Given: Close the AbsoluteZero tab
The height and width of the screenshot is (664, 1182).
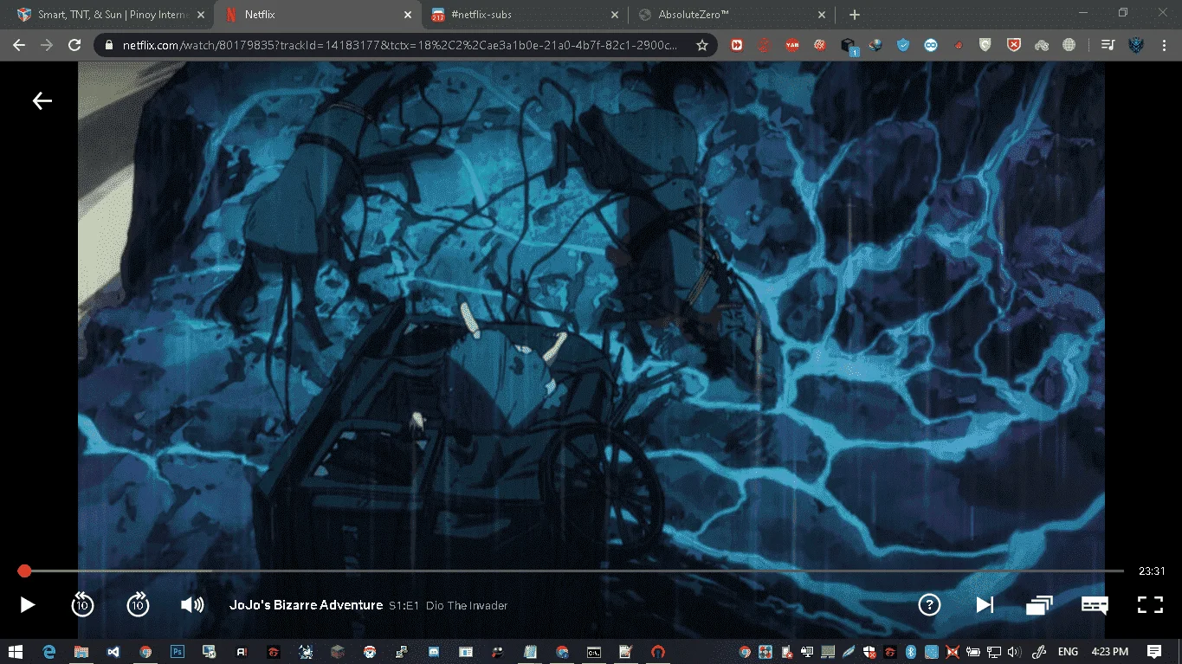Looking at the screenshot, I should click(x=822, y=15).
